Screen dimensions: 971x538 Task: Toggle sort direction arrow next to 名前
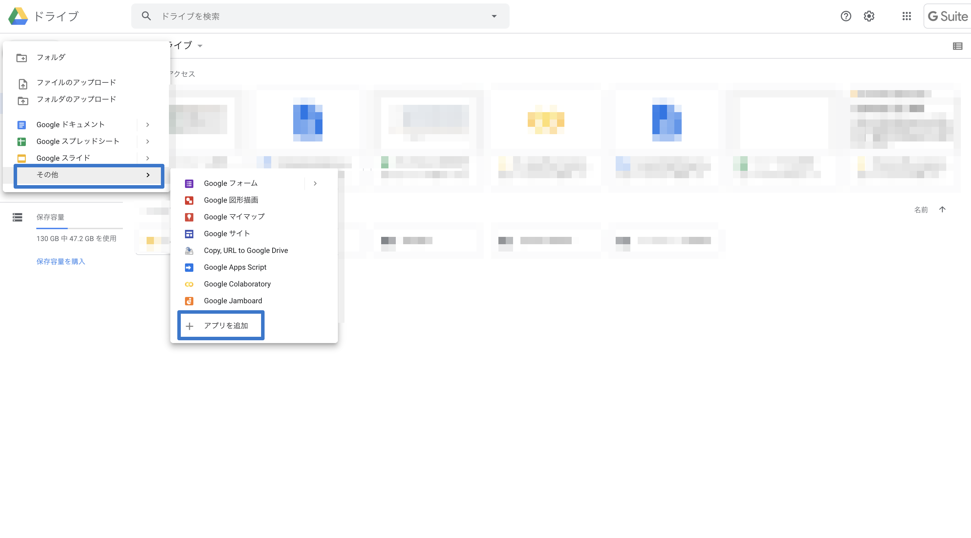pos(942,209)
